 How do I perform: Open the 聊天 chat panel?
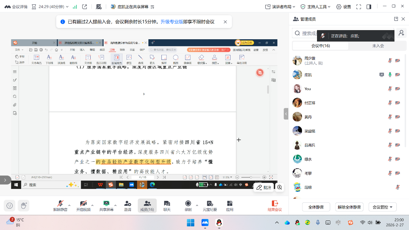(x=167, y=205)
